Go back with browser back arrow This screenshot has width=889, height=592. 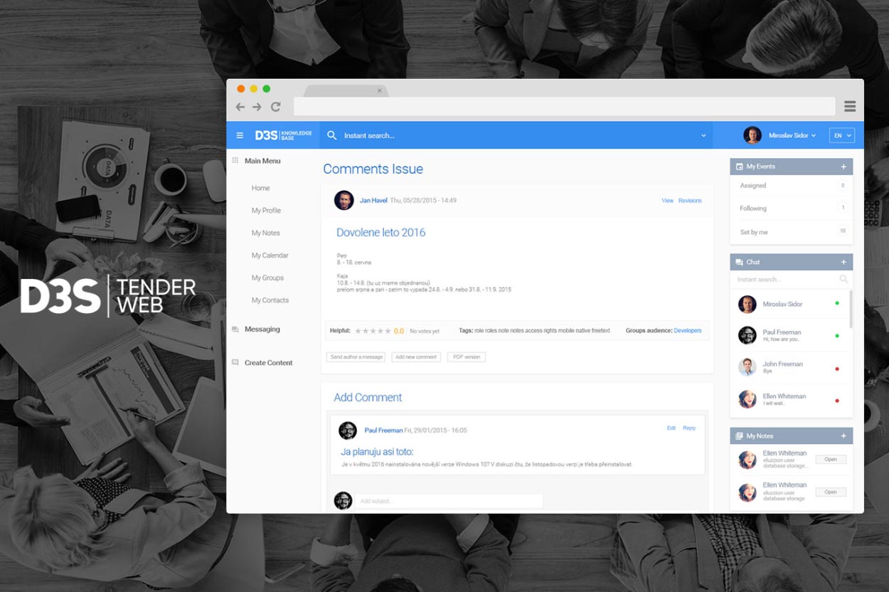240,107
